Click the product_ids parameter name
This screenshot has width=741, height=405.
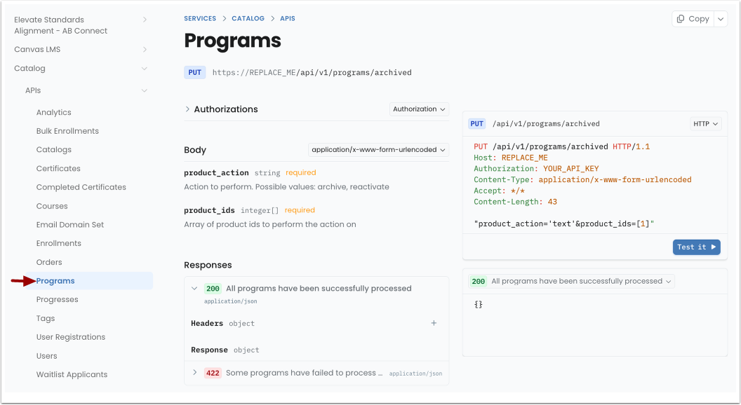(209, 210)
